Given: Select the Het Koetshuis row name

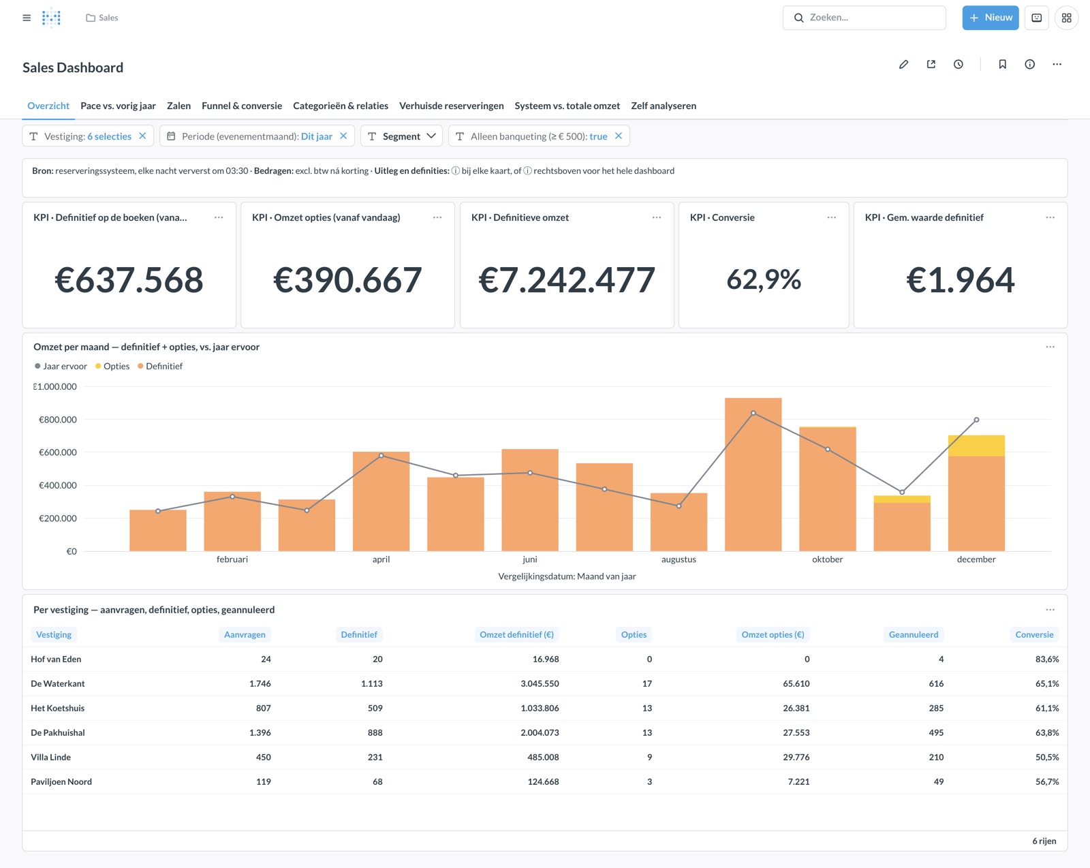Looking at the screenshot, I should [x=58, y=708].
